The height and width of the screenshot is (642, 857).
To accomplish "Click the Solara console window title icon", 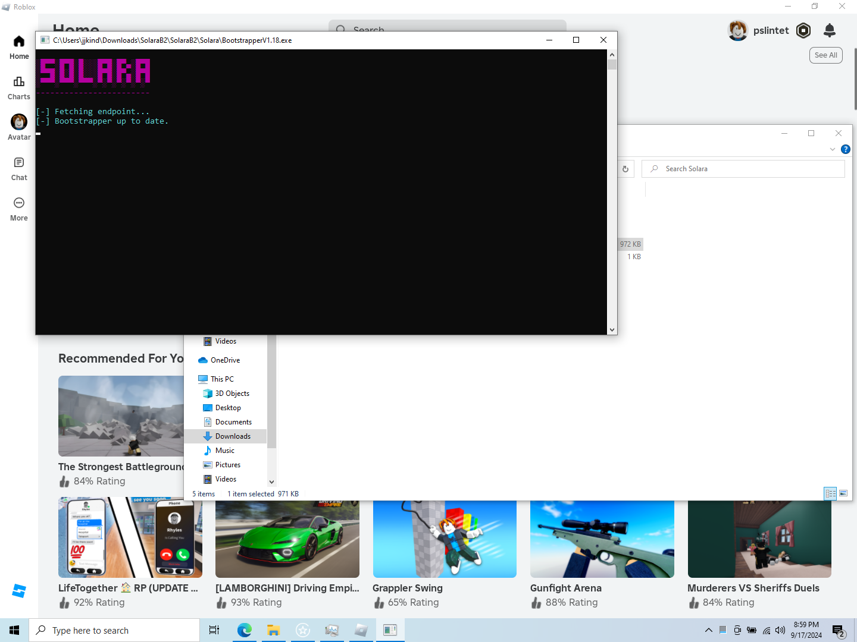I will pyautogui.click(x=45, y=40).
